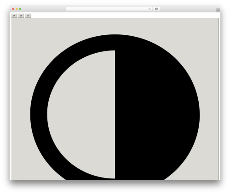Maximize the window with the green button

pos(20,9)
